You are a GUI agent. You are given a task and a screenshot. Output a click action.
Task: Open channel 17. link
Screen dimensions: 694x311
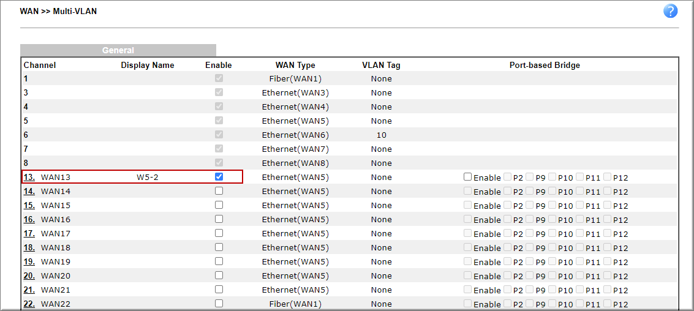point(29,234)
